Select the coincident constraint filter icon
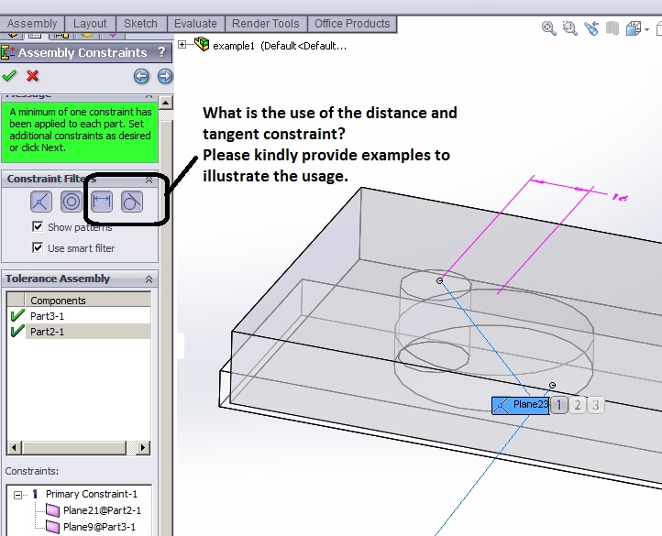 coord(41,202)
